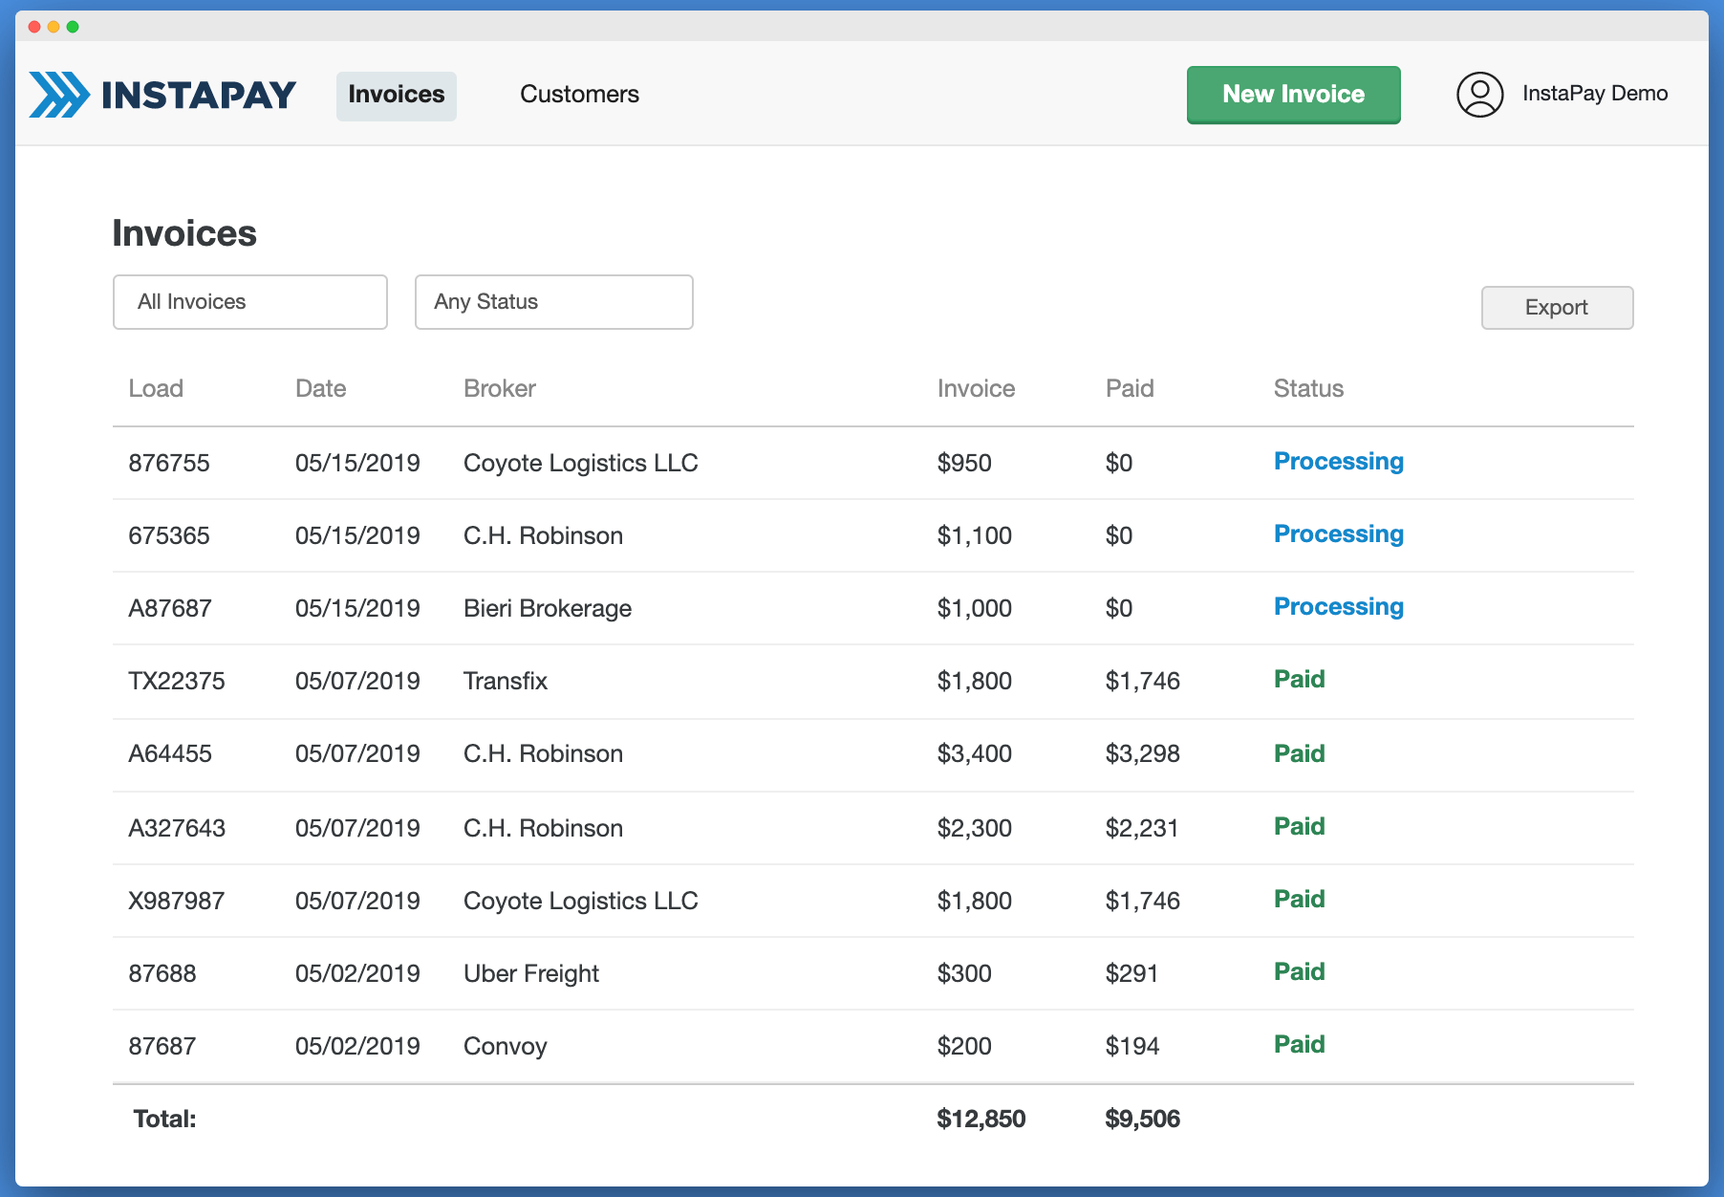Select load A87687
Image resolution: width=1724 pixels, height=1197 pixels.
[170, 608]
